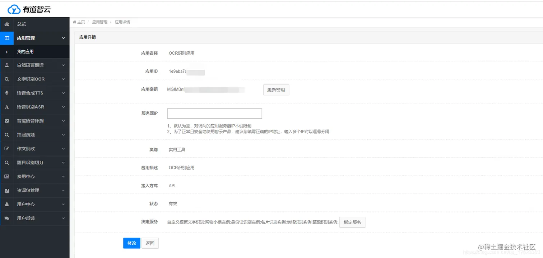This screenshot has height=258, width=543.
Task: Click the person icon beside 用户中心
Action: [x=6, y=204]
